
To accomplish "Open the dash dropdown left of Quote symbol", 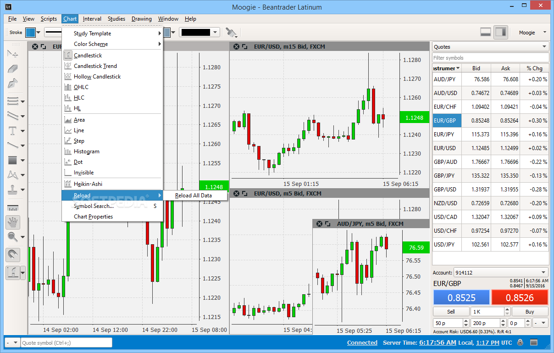I will (x=12, y=342).
